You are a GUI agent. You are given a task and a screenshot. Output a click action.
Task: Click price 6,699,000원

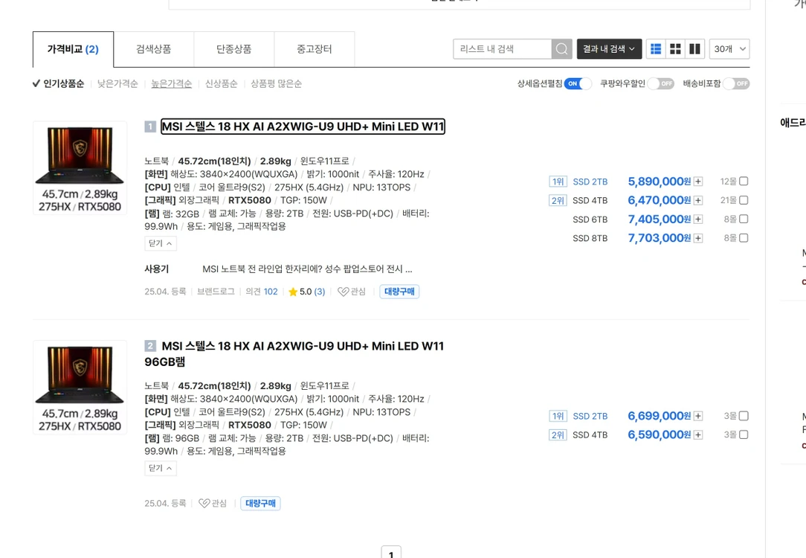click(x=660, y=416)
